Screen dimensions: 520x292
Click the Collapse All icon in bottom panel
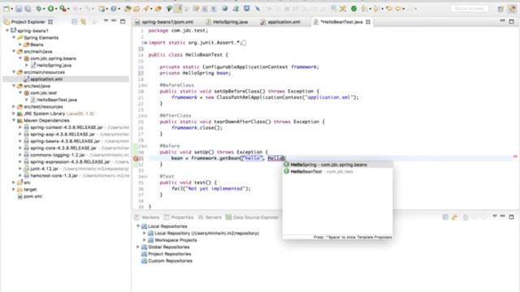(x=445, y=217)
